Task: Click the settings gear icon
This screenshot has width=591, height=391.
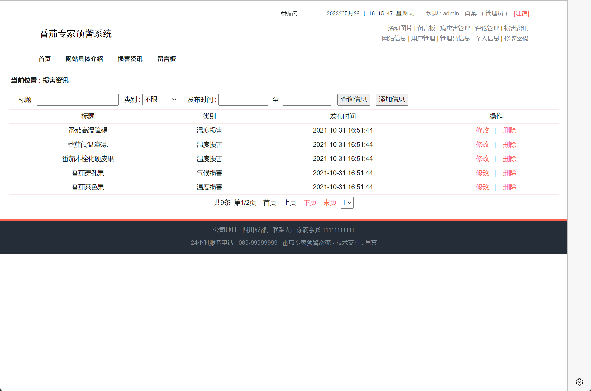Action: [579, 382]
